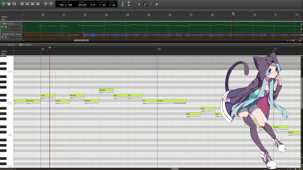303x170 pixels.
Task: Toggle the green note preview lamp
Action: pyautogui.click(x=123, y=6)
